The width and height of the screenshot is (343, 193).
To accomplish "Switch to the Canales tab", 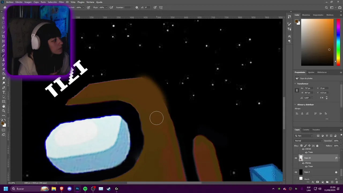I will [306, 130].
